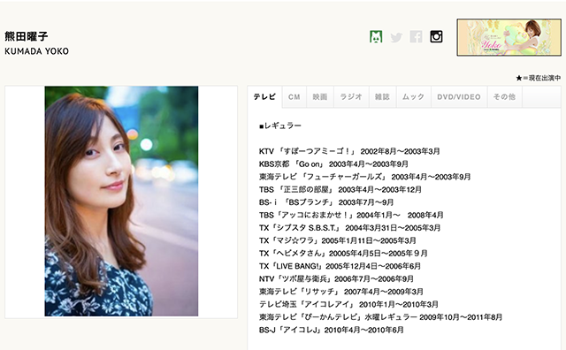Open the Twitter bird icon

[x=396, y=37]
